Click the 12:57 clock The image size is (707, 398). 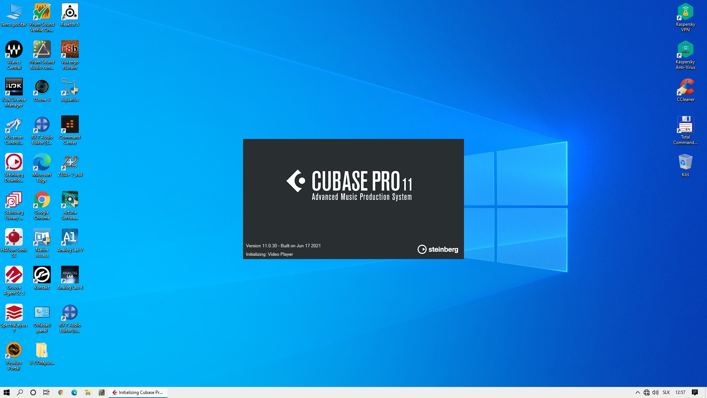tap(680, 392)
